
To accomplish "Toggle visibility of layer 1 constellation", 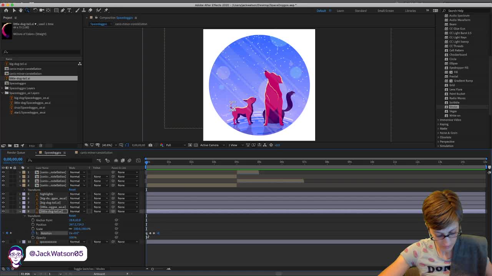I will click(x=3, y=172).
